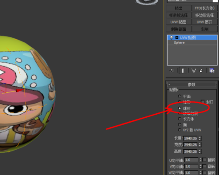The width and height of the screenshot is (219, 175).
Task: Click the V向平铺 spinner arrows
Action: pos(201,166)
